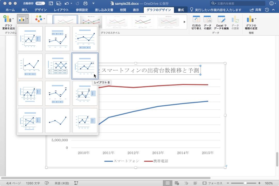This screenshot has height=186, width=279.
Task: Focus the document search field (文書内を検索)
Action: [x=238, y=3]
